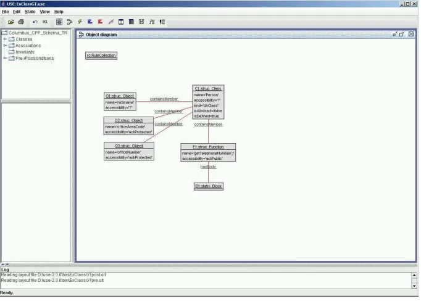Expand the Associations tree node
The width and height of the screenshot is (421, 301).
[5, 46]
